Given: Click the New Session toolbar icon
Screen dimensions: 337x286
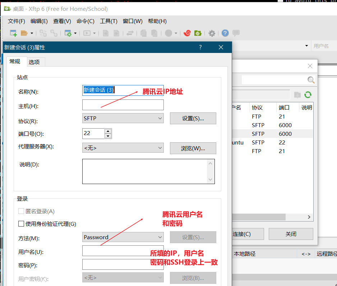Looking at the screenshot, I should [x=13, y=33].
